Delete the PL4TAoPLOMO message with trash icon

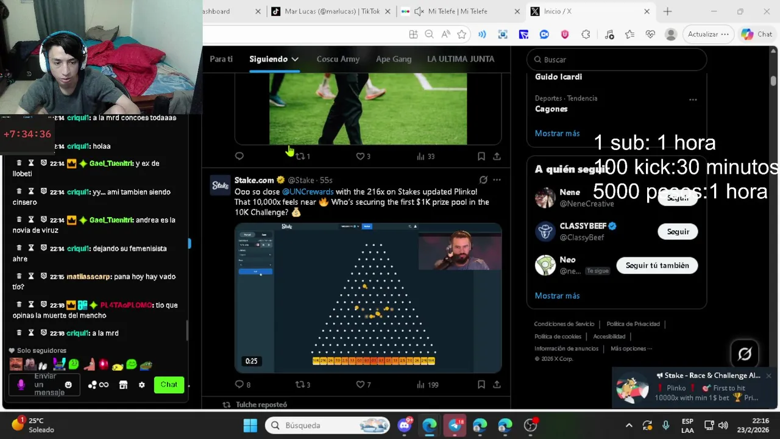point(19,304)
